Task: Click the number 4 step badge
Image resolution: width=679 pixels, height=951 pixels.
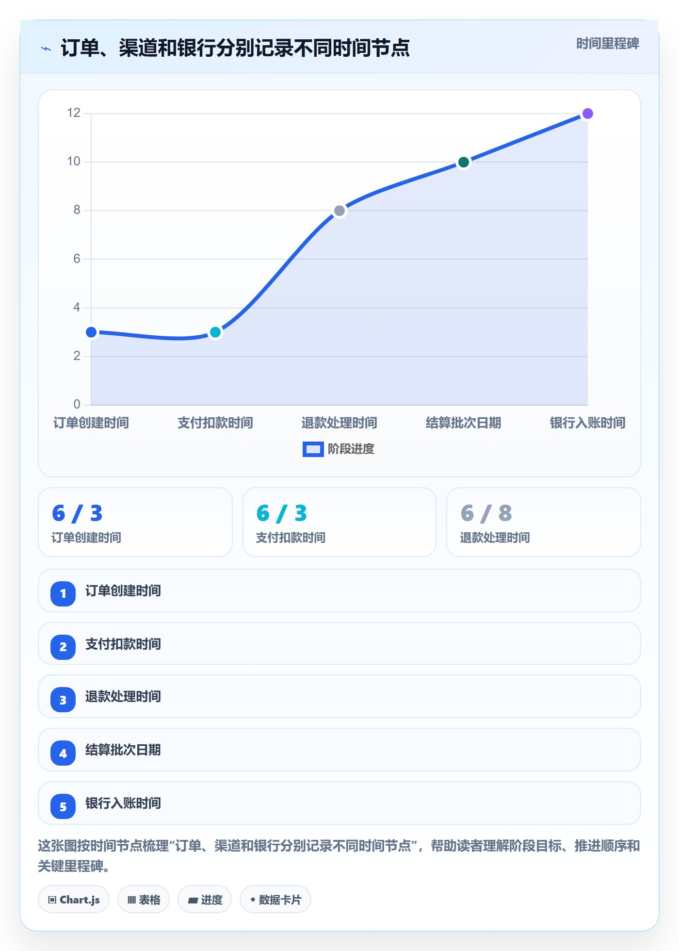Action: (x=63, y=753)
